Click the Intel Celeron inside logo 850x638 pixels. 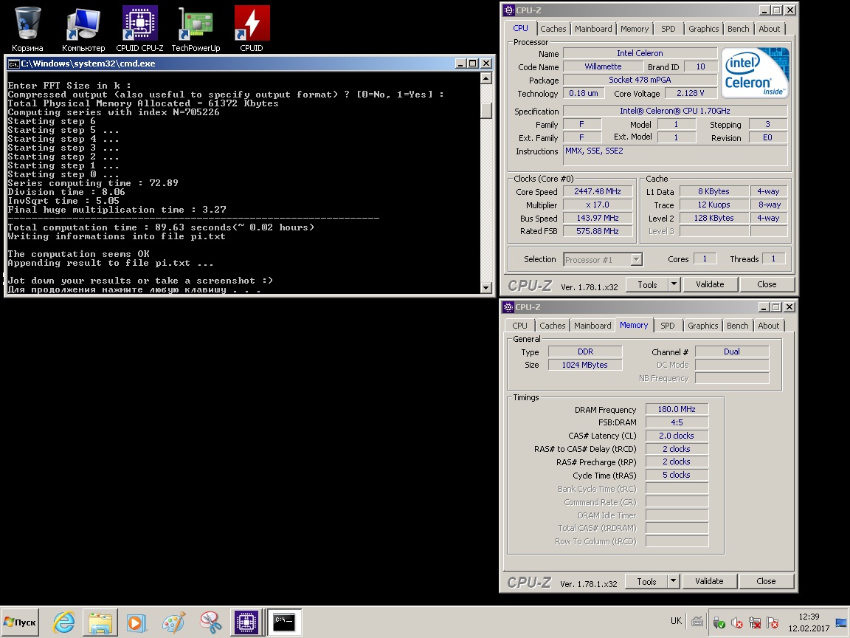click(x=755, y=72)
